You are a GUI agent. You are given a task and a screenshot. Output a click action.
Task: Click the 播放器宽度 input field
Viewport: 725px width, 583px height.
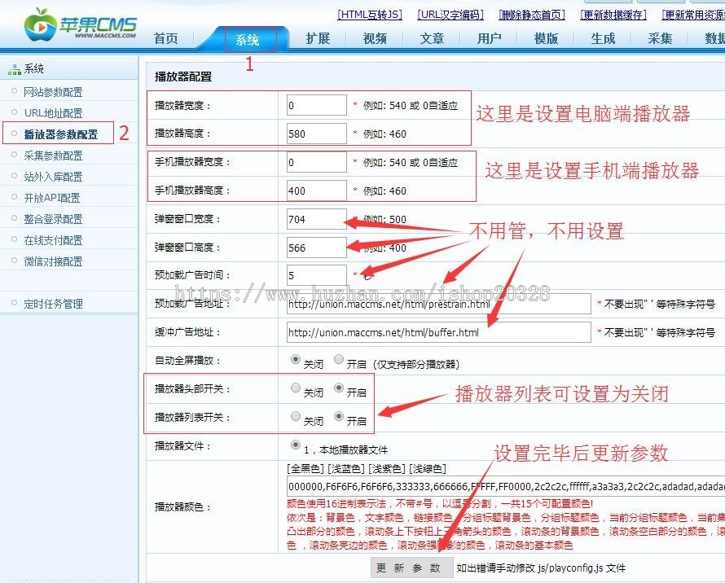[x=316, y=104]
